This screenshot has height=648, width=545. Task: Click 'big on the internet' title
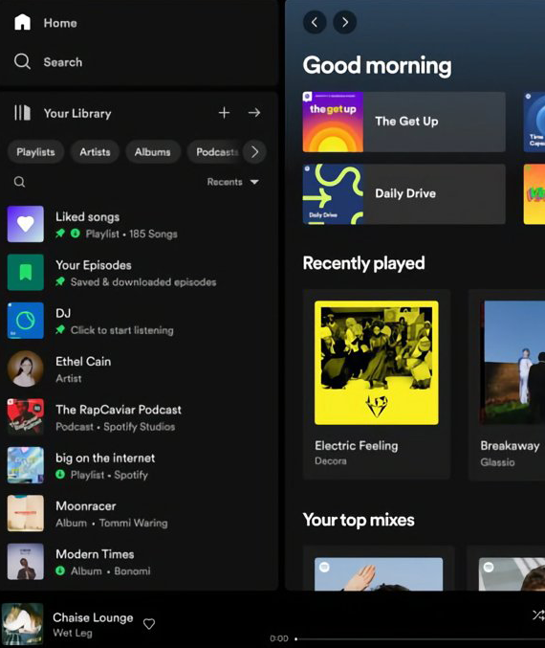[x=105, y=458]
